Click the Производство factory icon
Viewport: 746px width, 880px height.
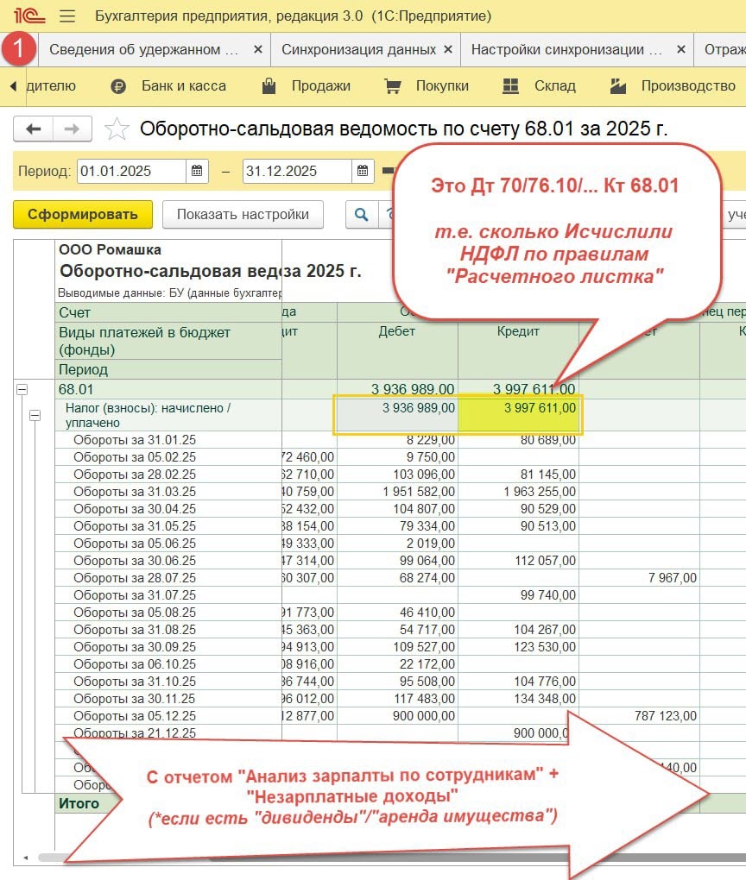click(x=618, y=86)
